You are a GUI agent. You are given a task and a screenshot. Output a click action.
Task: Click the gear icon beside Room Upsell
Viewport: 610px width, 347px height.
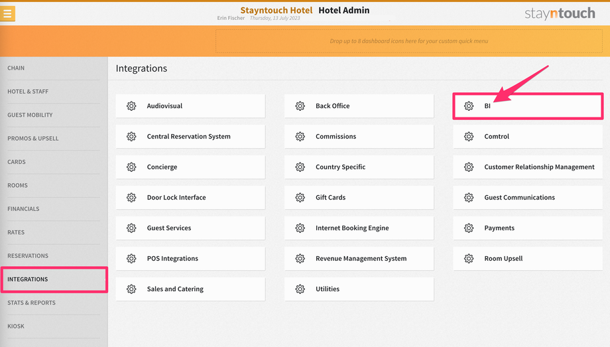pyautogui.click(x=469, y=259)
